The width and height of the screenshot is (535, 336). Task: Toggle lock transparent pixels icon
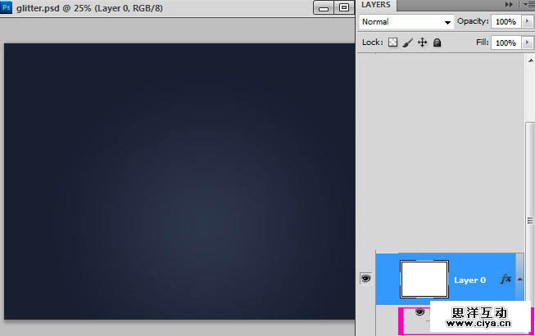392,43
